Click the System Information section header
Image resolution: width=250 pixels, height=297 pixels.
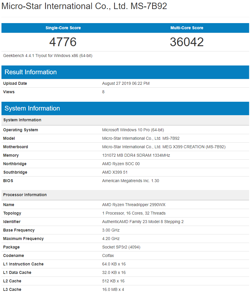[32, 108]
